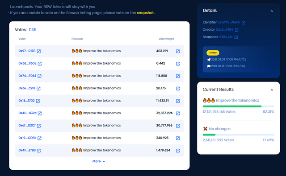Open vote details icon for weight 340.925
This screenshot has height=176, width=286.
click(178, 138)
